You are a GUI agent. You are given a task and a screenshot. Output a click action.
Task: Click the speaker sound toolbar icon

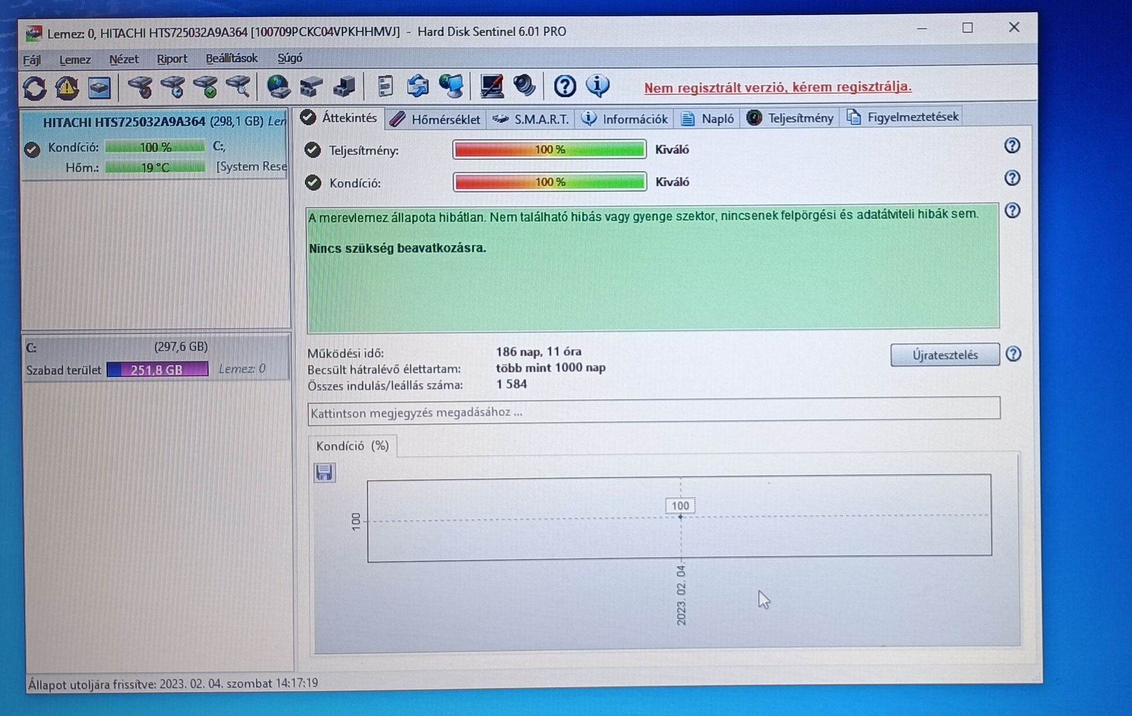point(524,86)
